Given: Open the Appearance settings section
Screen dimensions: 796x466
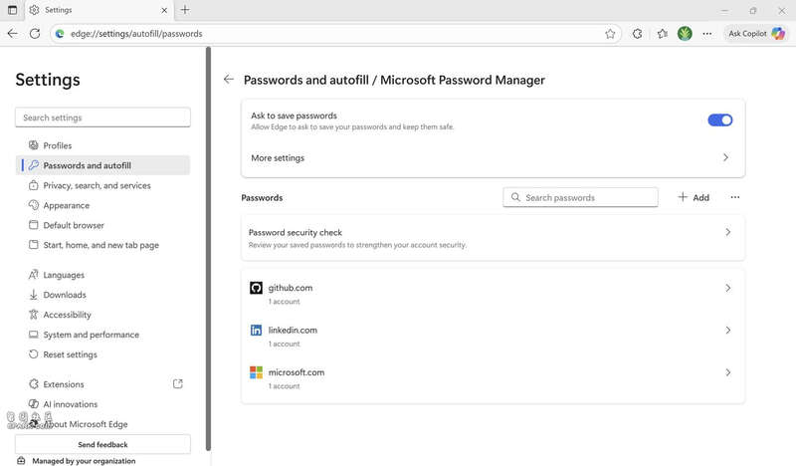Looking at the screenshot, I should (x=66, y=205).
